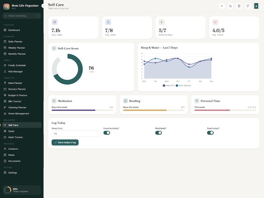Click the Grocery Planner bag icon

(x=5, y=89)
